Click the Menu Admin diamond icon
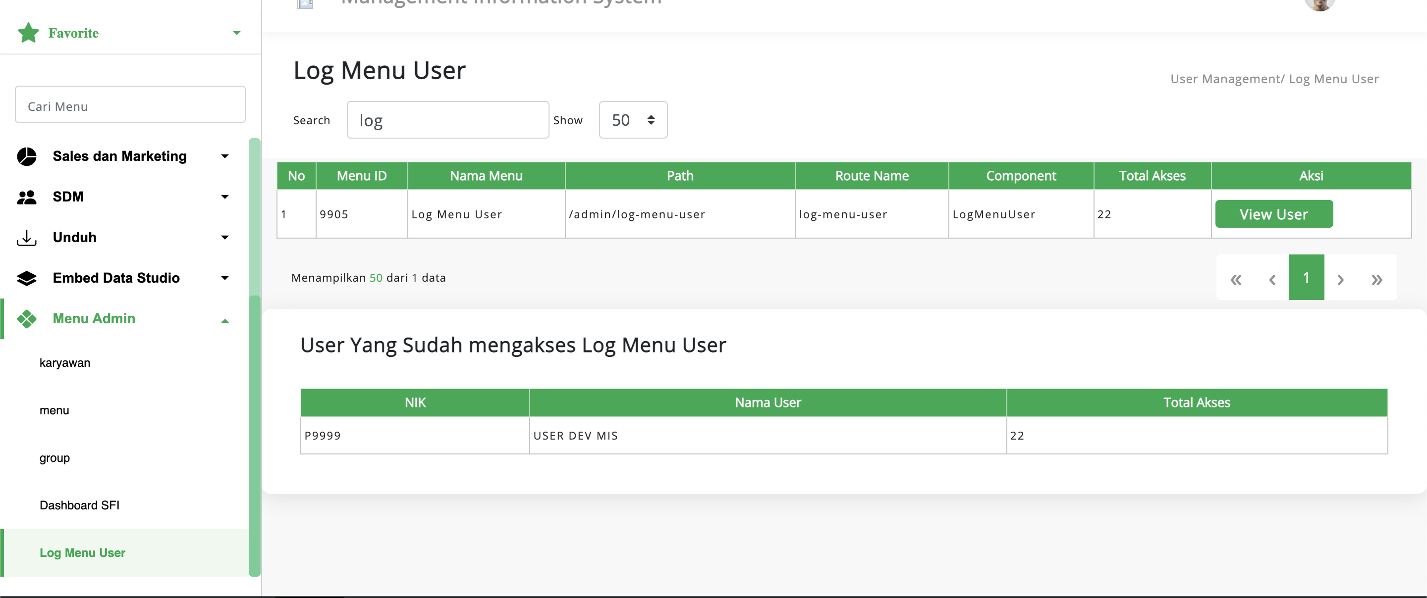The width and height of the screenshot is (1427, 598). pos(27,319)
